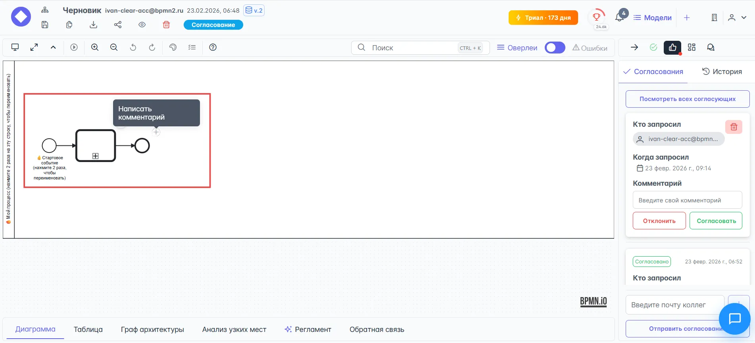Viewport: 755px width, 343px height.
Task: Click the green Согласовать button
Action: [x=716, y=221]
